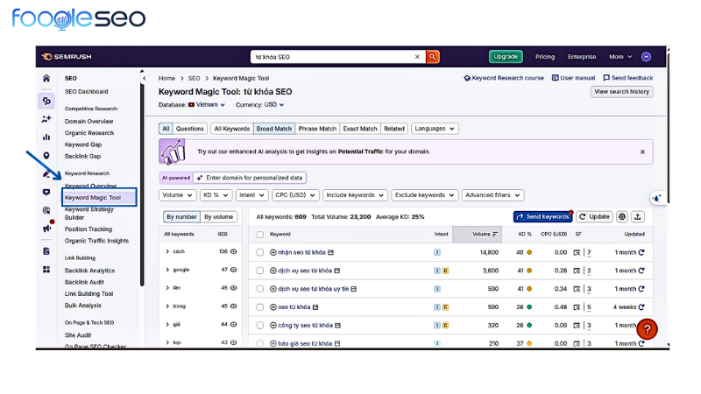This screenshot has height=394, width=701.
Task: Click the Send keywords button
Action: [542, 216]
